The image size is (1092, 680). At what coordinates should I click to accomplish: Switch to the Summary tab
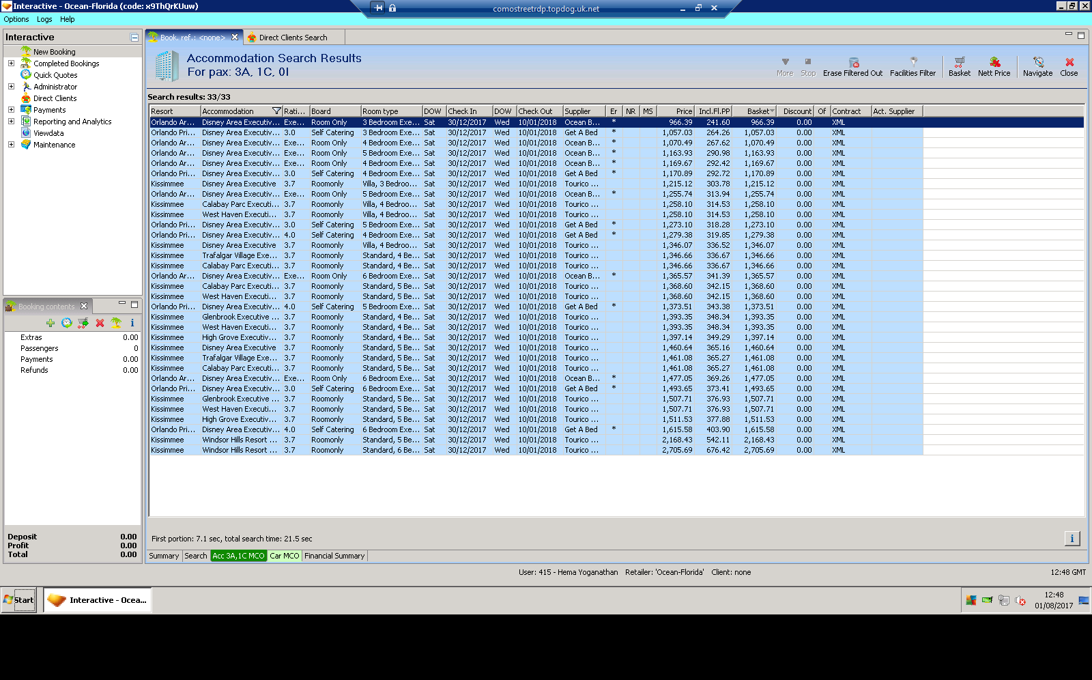click(164, 556)
